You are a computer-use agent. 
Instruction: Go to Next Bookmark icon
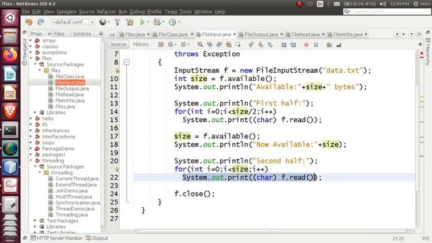[261, 45]
